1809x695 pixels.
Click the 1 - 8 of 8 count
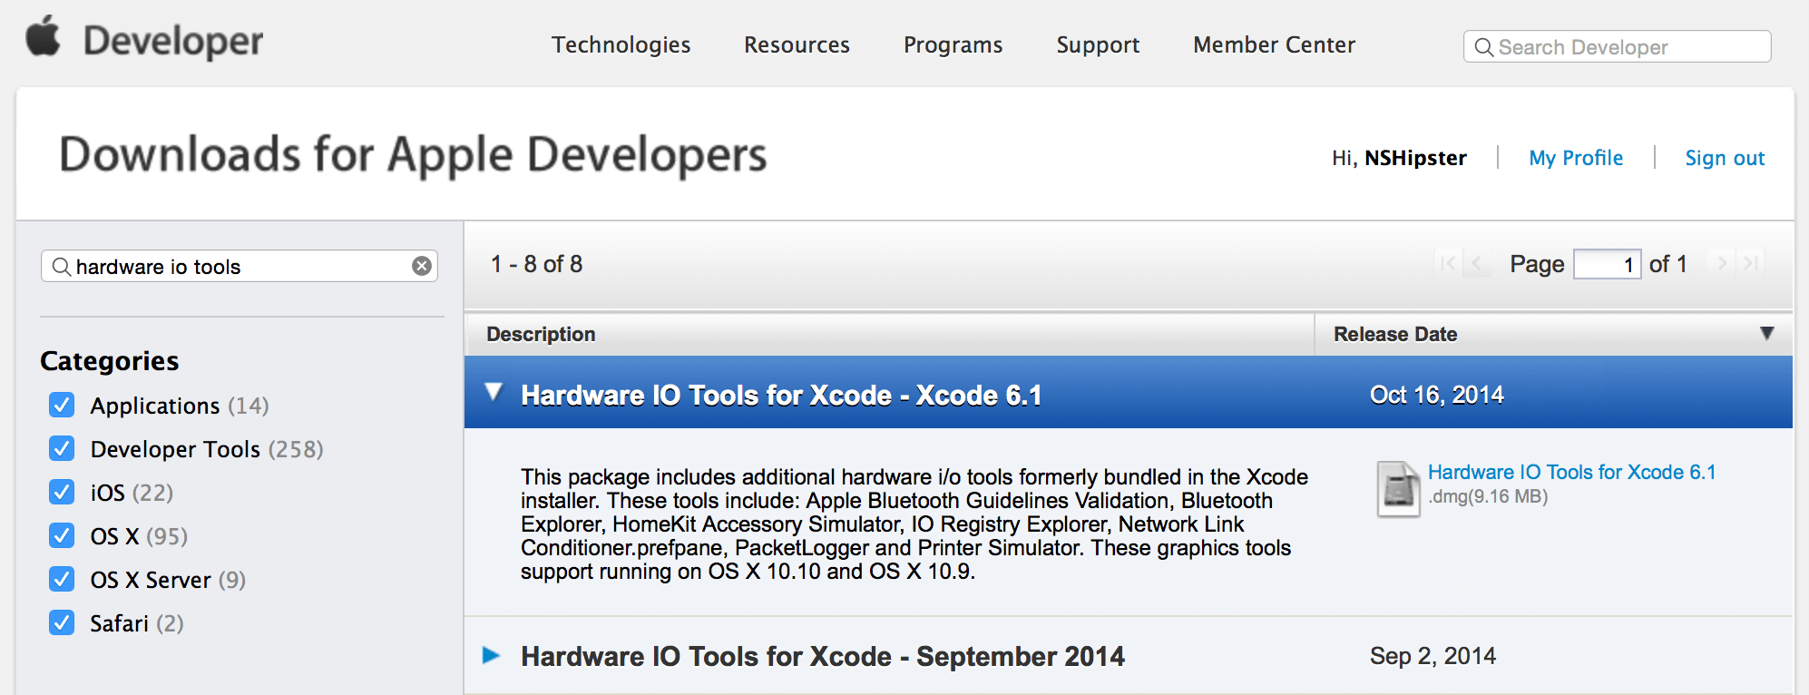click(536, 264)
